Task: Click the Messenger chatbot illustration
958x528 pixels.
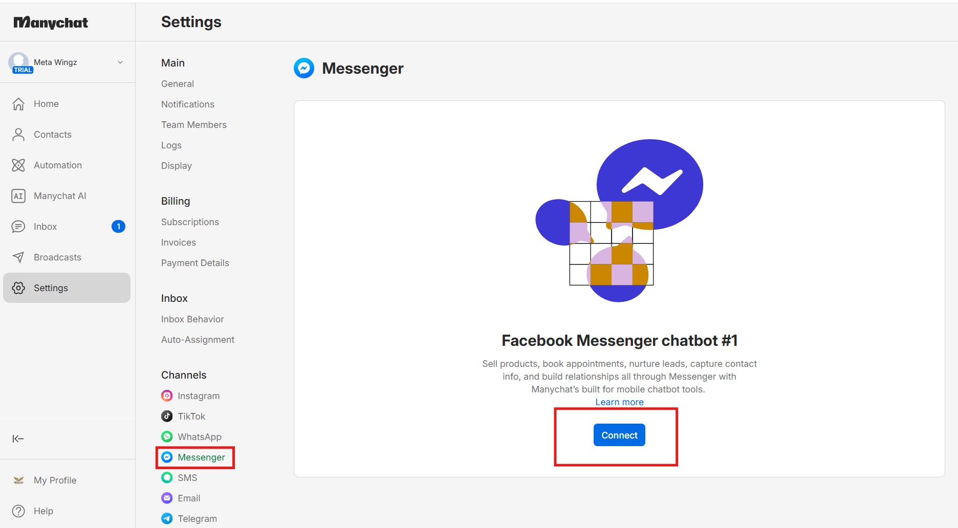Action: [x=619, y=221]
